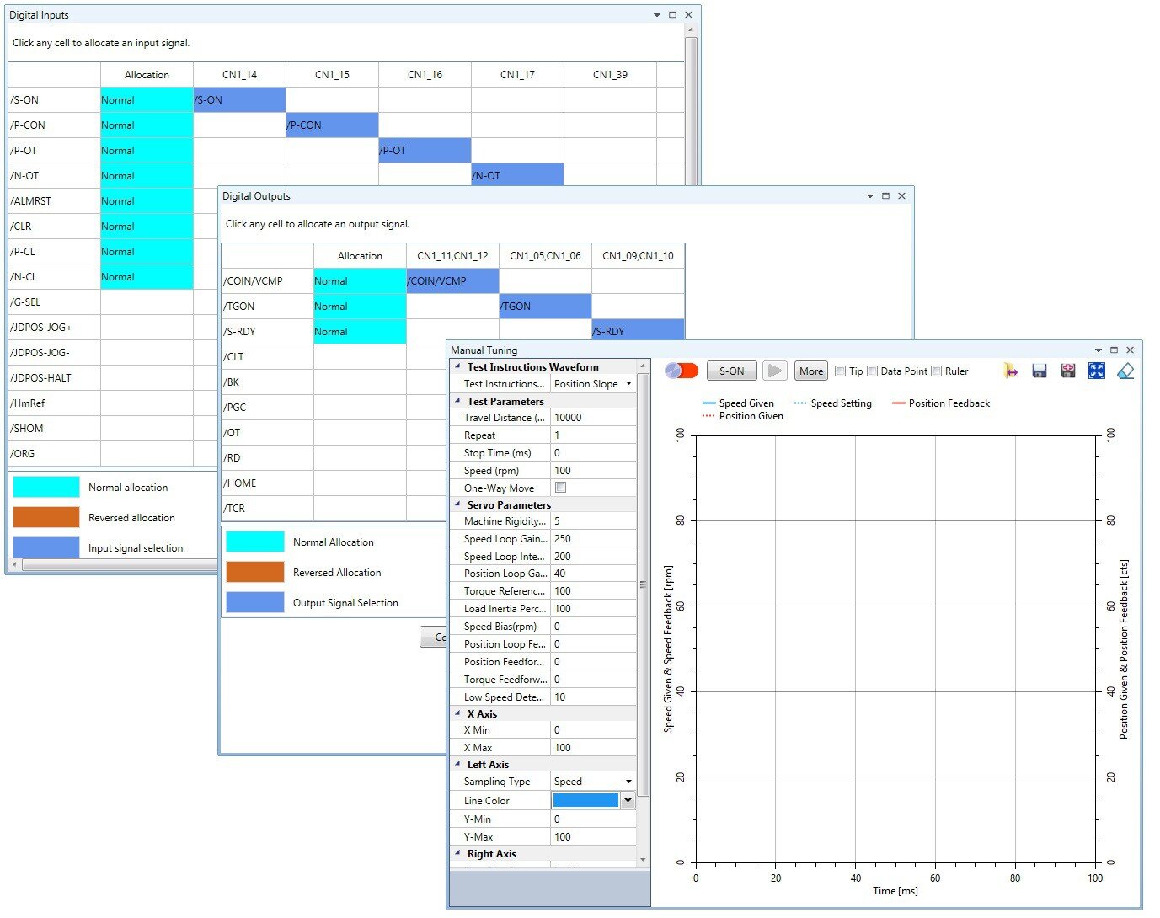This screenshot has width=1160, height=918.
Task: Tick the One-Way Move checkbox
Action: (x=560, y=488)
